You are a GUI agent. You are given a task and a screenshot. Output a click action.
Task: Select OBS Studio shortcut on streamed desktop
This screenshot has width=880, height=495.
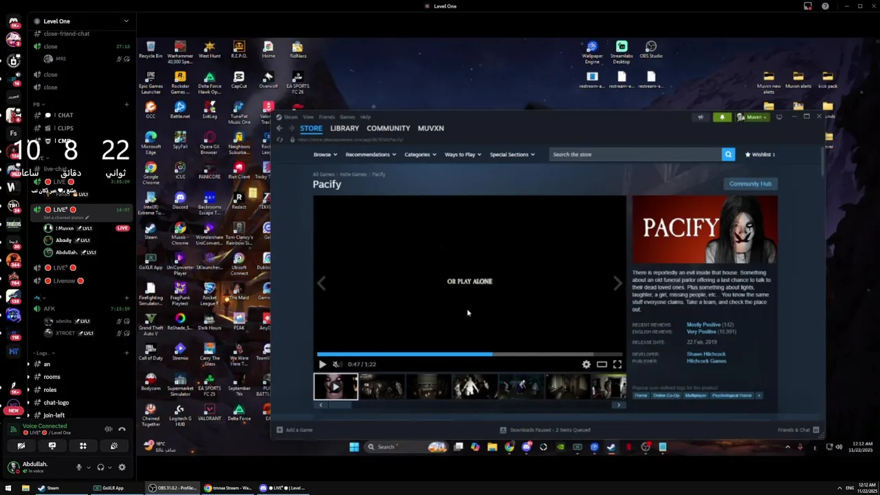point(651,49)
